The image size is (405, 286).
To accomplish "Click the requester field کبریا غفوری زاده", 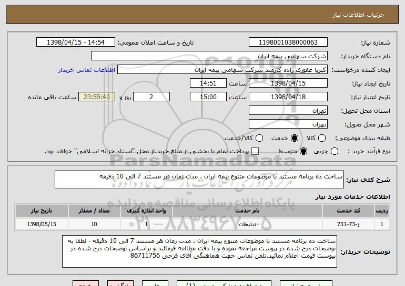I will pyautogui.click(x=222, y=70).
